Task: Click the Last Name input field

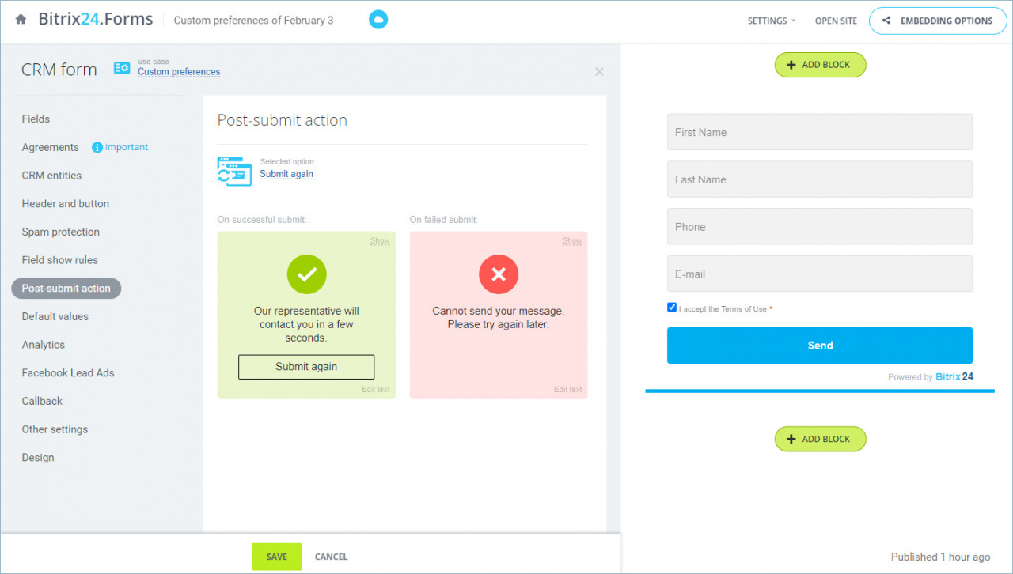Action: pos(820,179)
